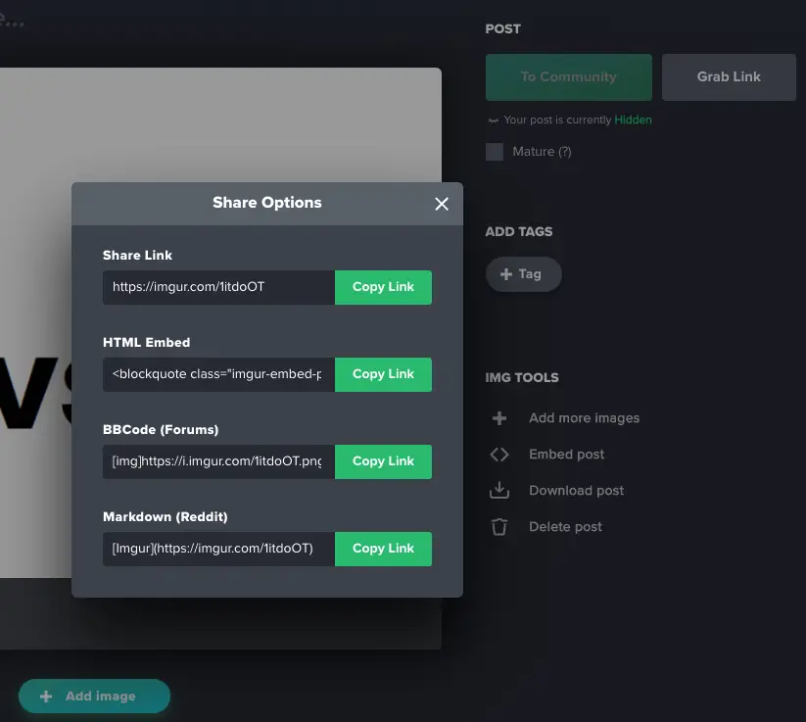Copy the Share Link URL
Screen dimensions: 806x722
383,287
